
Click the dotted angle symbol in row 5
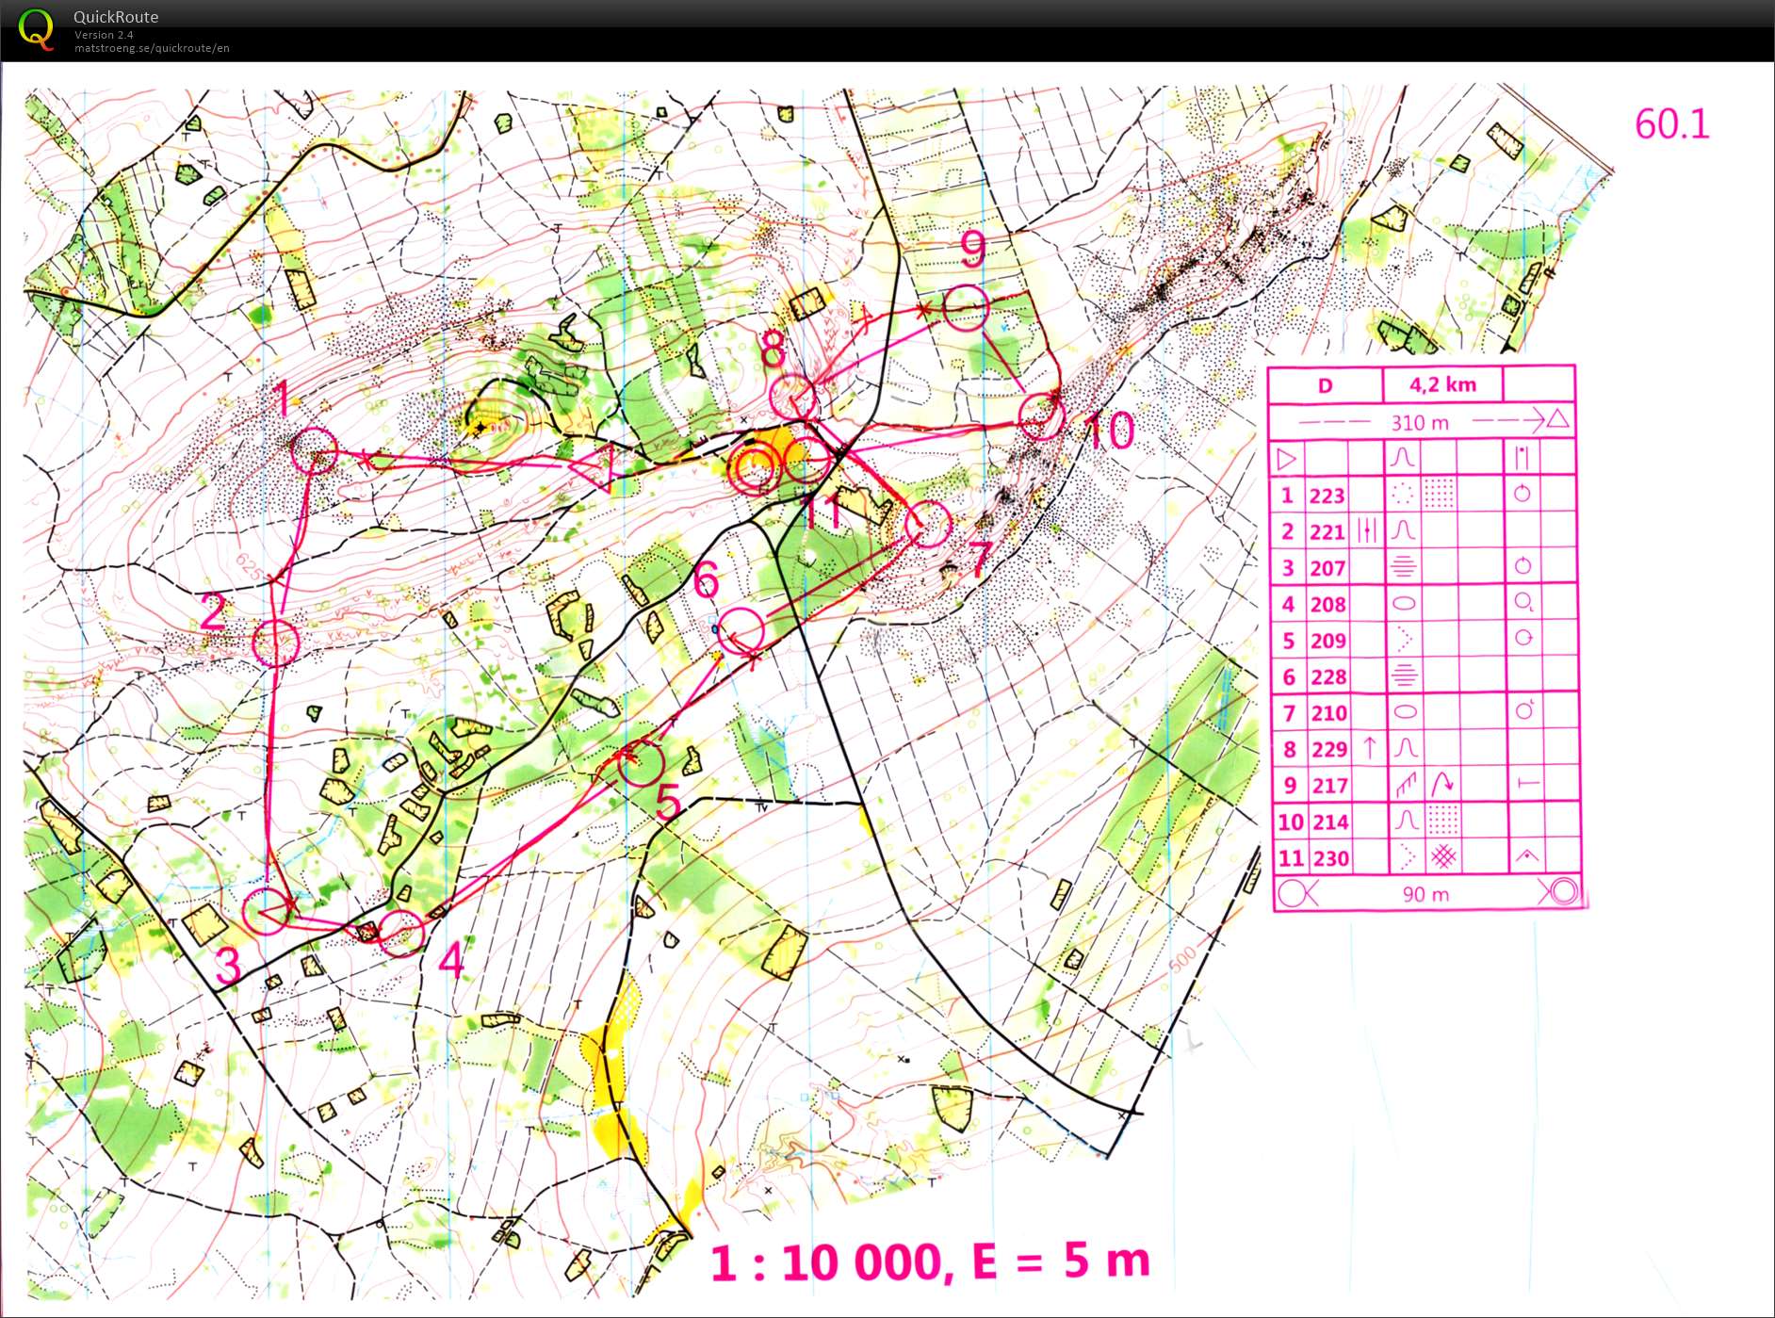tap(1405, 639)
